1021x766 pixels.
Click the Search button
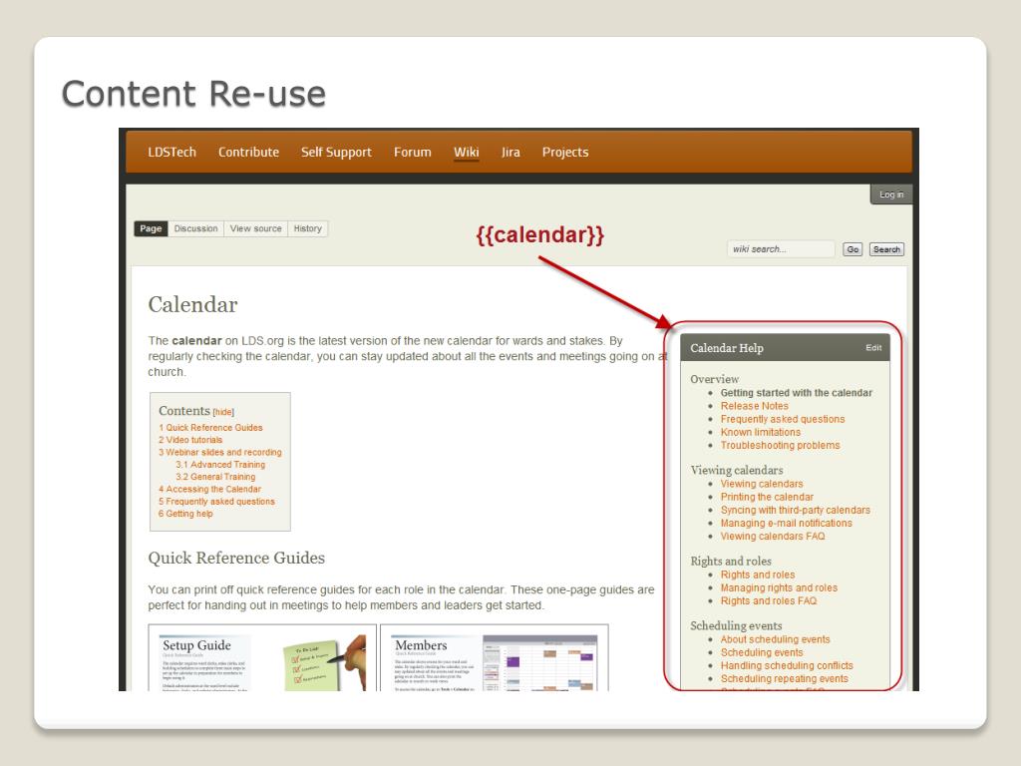point(886,249)
